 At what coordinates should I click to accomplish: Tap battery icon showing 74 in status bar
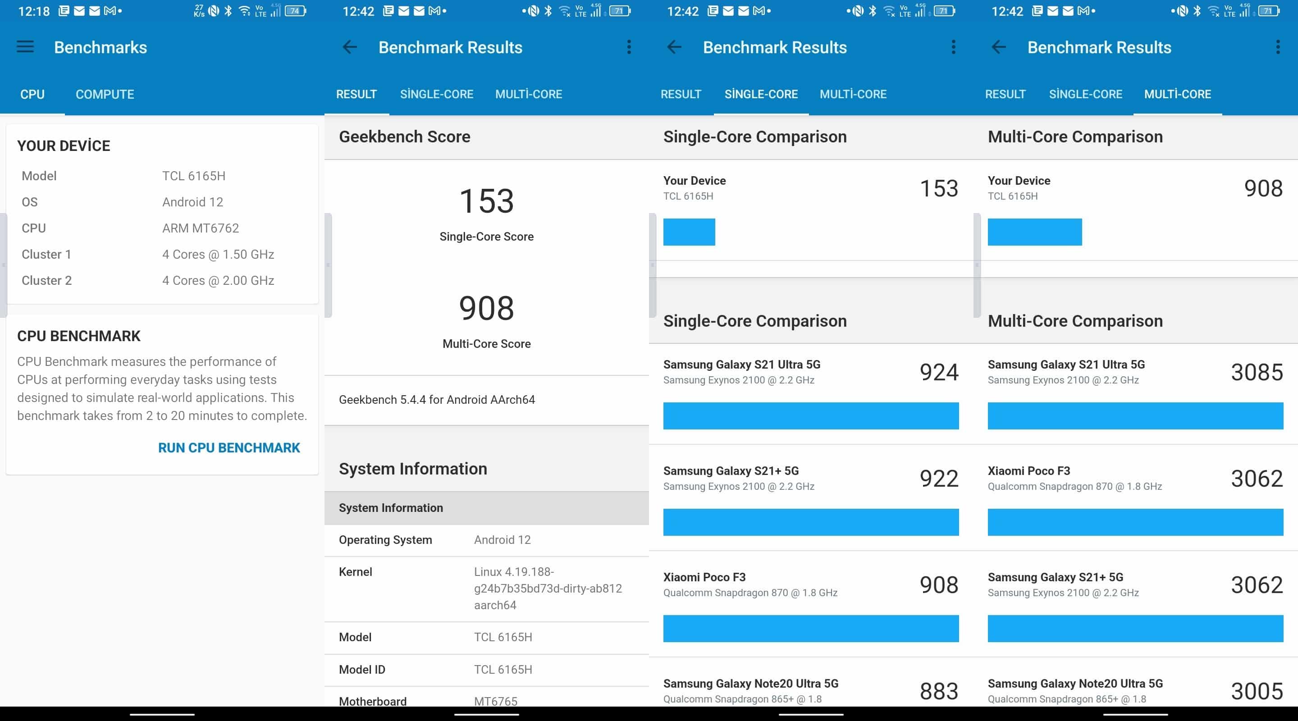click(295, 10)
